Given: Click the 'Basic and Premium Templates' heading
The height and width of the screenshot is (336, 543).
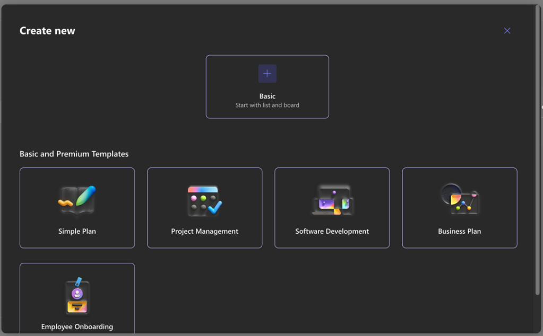Looking at the screenshot, I should click(x=74, y=154).
